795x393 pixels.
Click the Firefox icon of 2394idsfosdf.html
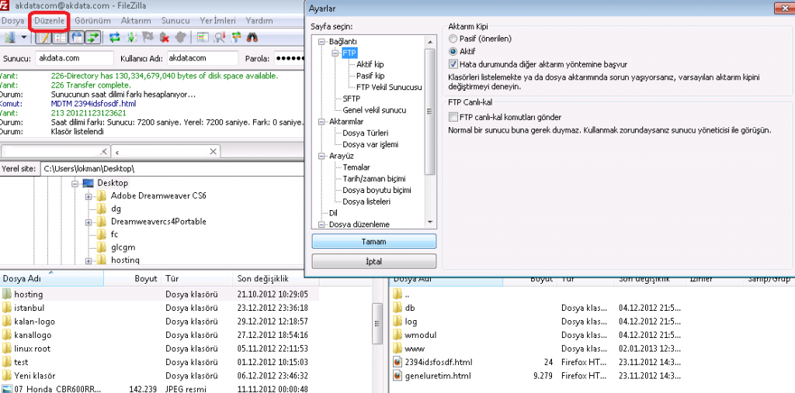(397, 363)
